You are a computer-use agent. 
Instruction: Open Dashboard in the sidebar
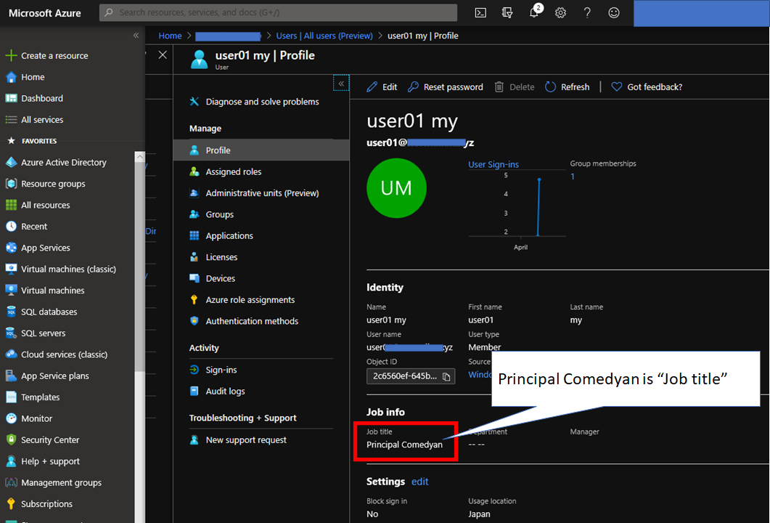(x=34, y=98)
